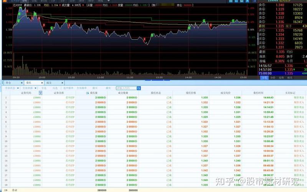Click the 卖③ ask price 1.338
307x192 pixels.
click(280, 13)
